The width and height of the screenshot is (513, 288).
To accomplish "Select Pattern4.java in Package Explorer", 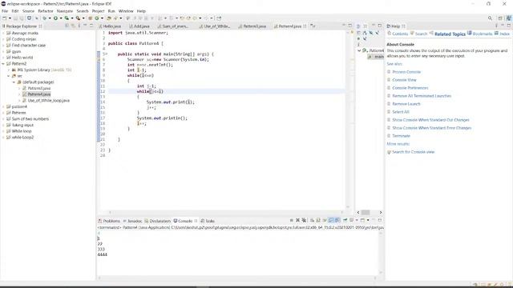I will (x=39, y=94).
